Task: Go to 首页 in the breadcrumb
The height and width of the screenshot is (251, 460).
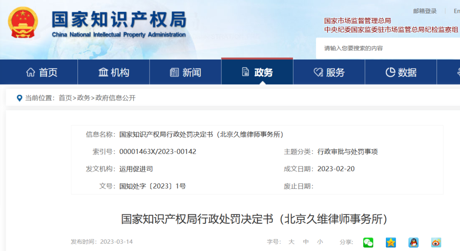Action: click(x=65, y=98)
